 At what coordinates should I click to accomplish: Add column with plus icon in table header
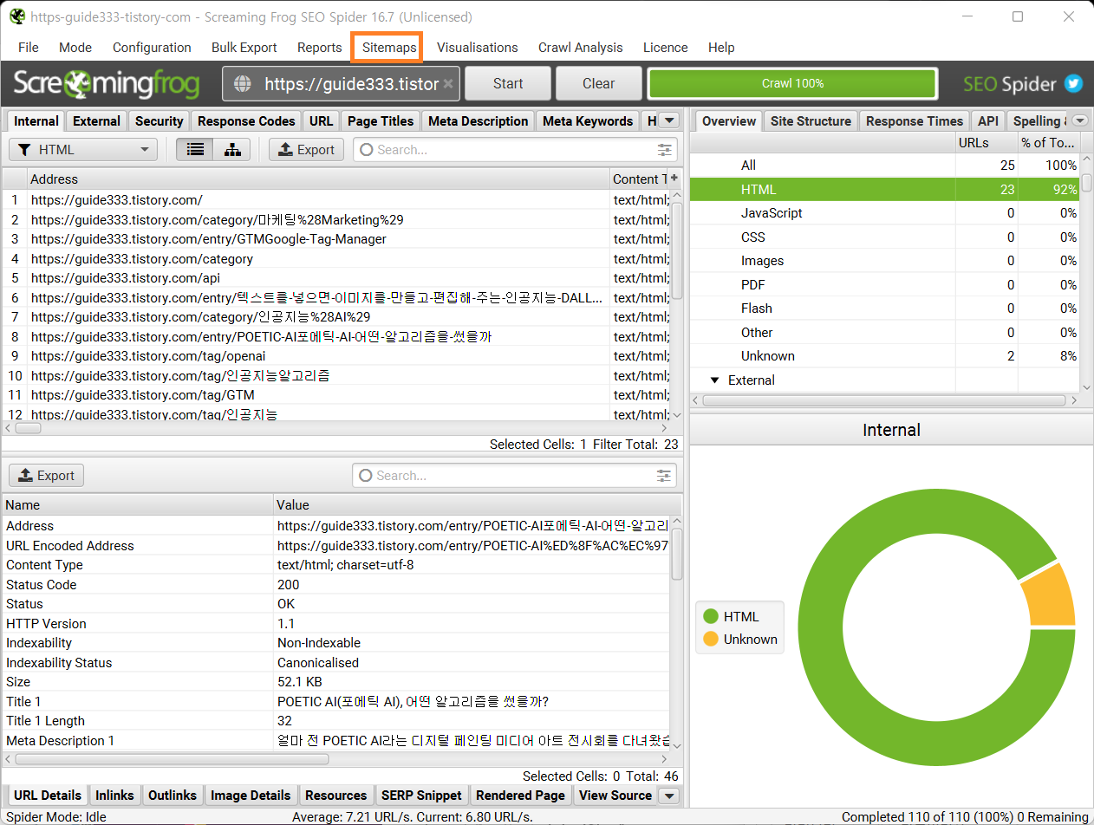[x=674, y=178]
